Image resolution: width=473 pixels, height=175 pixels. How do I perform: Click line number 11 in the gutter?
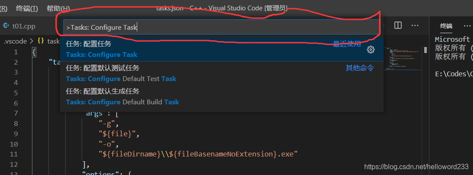14,154
